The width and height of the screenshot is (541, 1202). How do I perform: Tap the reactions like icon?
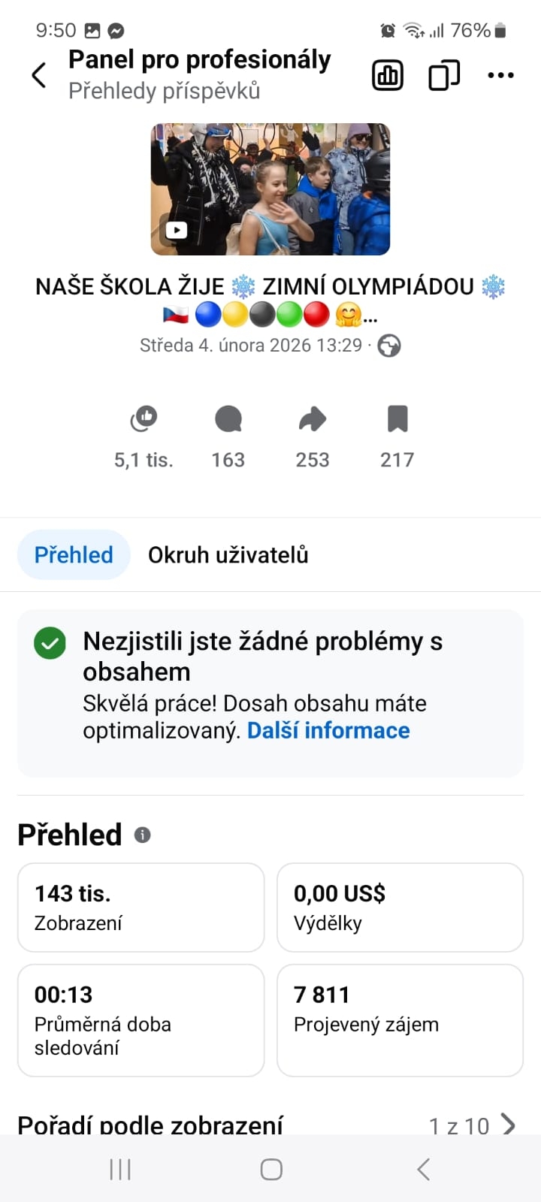pyautogui.click(x=144, y=419)
